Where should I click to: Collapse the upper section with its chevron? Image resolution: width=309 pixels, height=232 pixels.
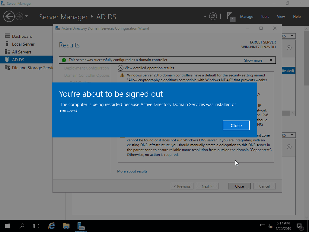click(289, 48)
